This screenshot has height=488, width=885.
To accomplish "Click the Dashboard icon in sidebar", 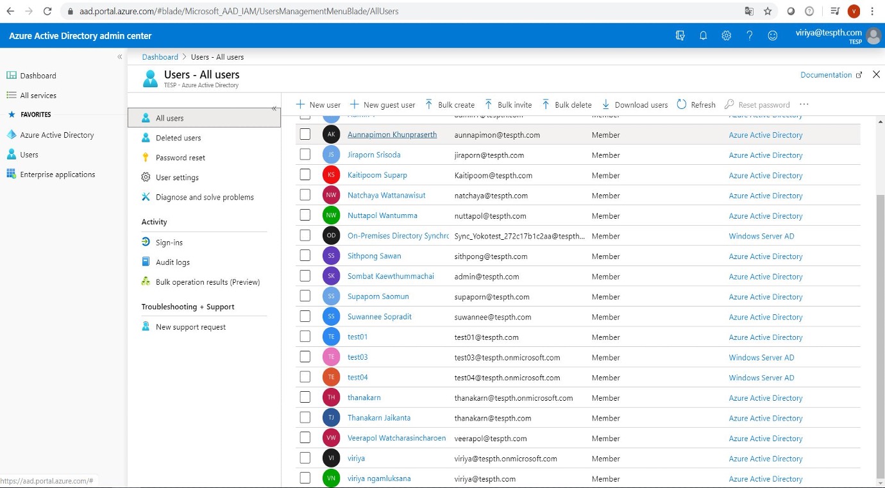I will click(11, 76).
